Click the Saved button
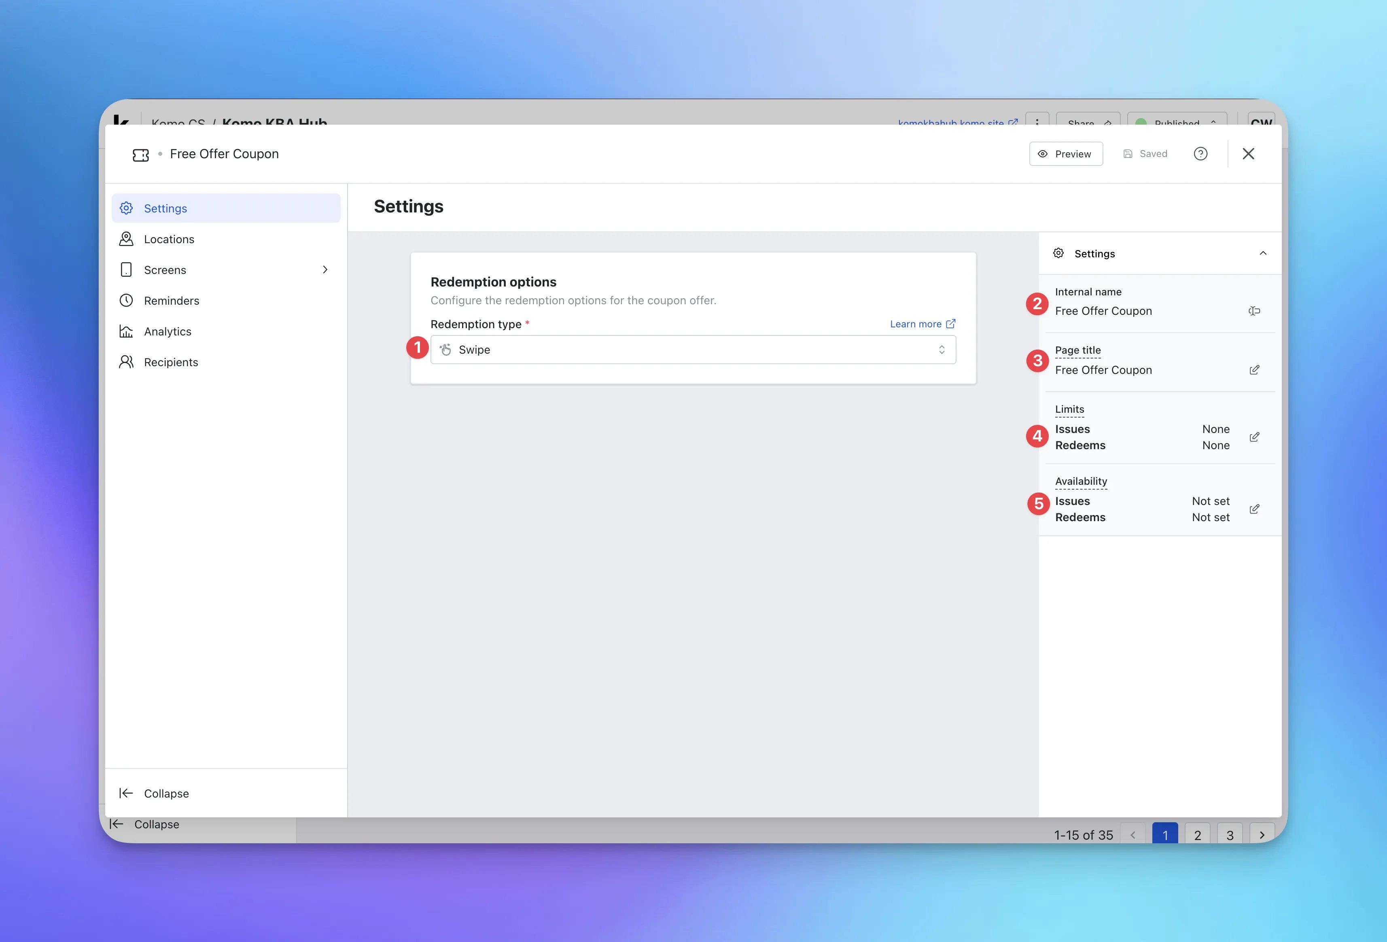Viewport: 1387px width, 942px height. click(x=1145, y=154)
